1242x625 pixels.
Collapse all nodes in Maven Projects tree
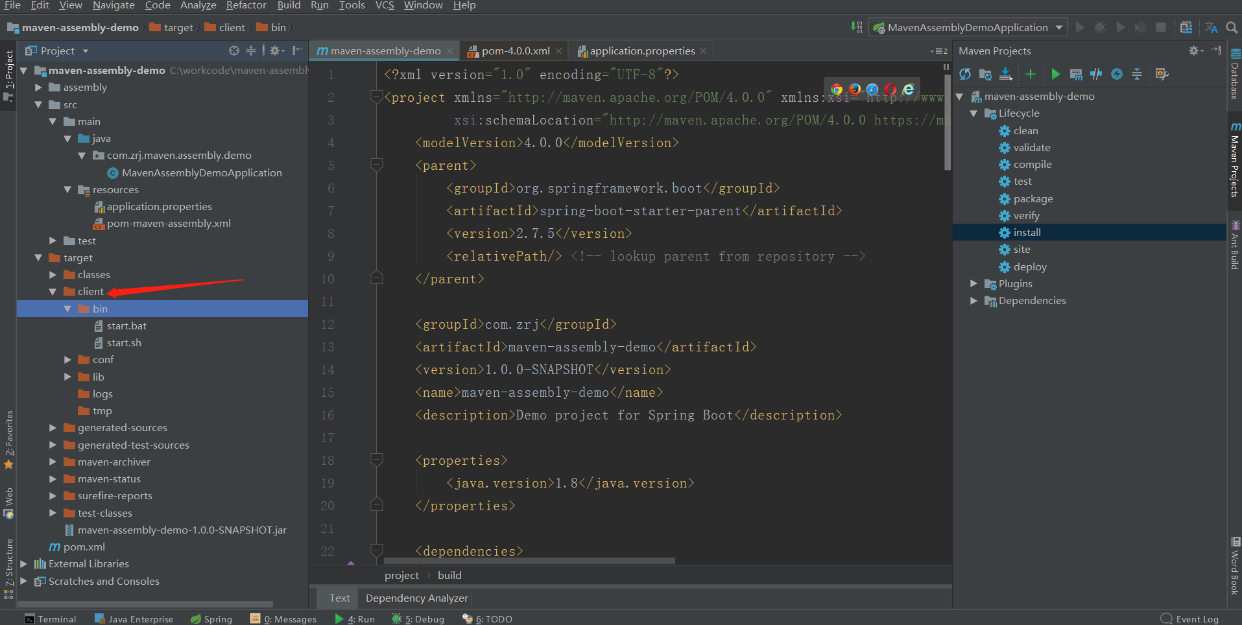coord(1136,74)
